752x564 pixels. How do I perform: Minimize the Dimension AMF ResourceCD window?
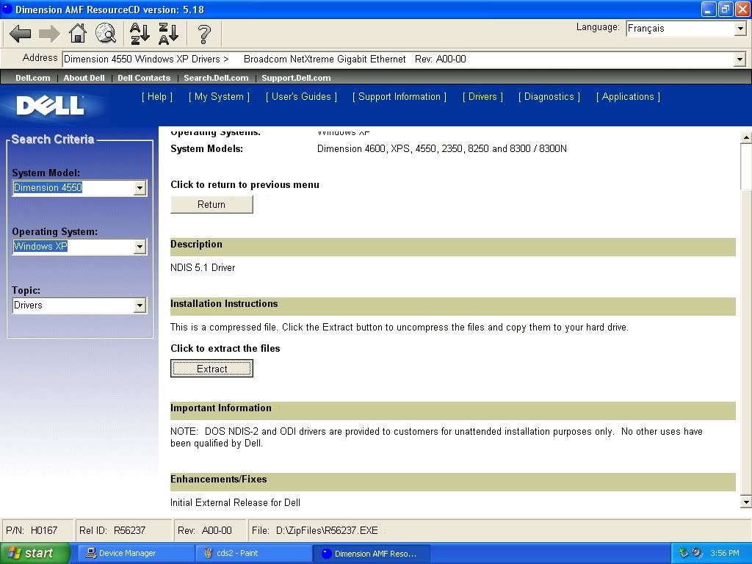pyautogui.click(x=709, y=9)
